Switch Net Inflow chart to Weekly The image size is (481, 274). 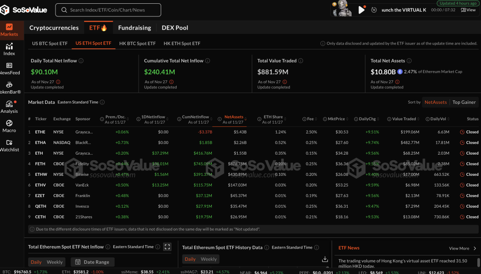54,262
